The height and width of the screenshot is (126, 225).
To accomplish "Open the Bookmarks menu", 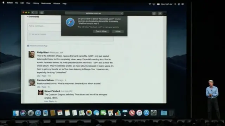I will tap(46, 3).
